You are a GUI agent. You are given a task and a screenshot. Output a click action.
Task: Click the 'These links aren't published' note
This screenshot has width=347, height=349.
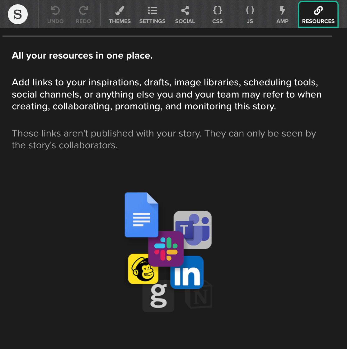tap(164, 139)
